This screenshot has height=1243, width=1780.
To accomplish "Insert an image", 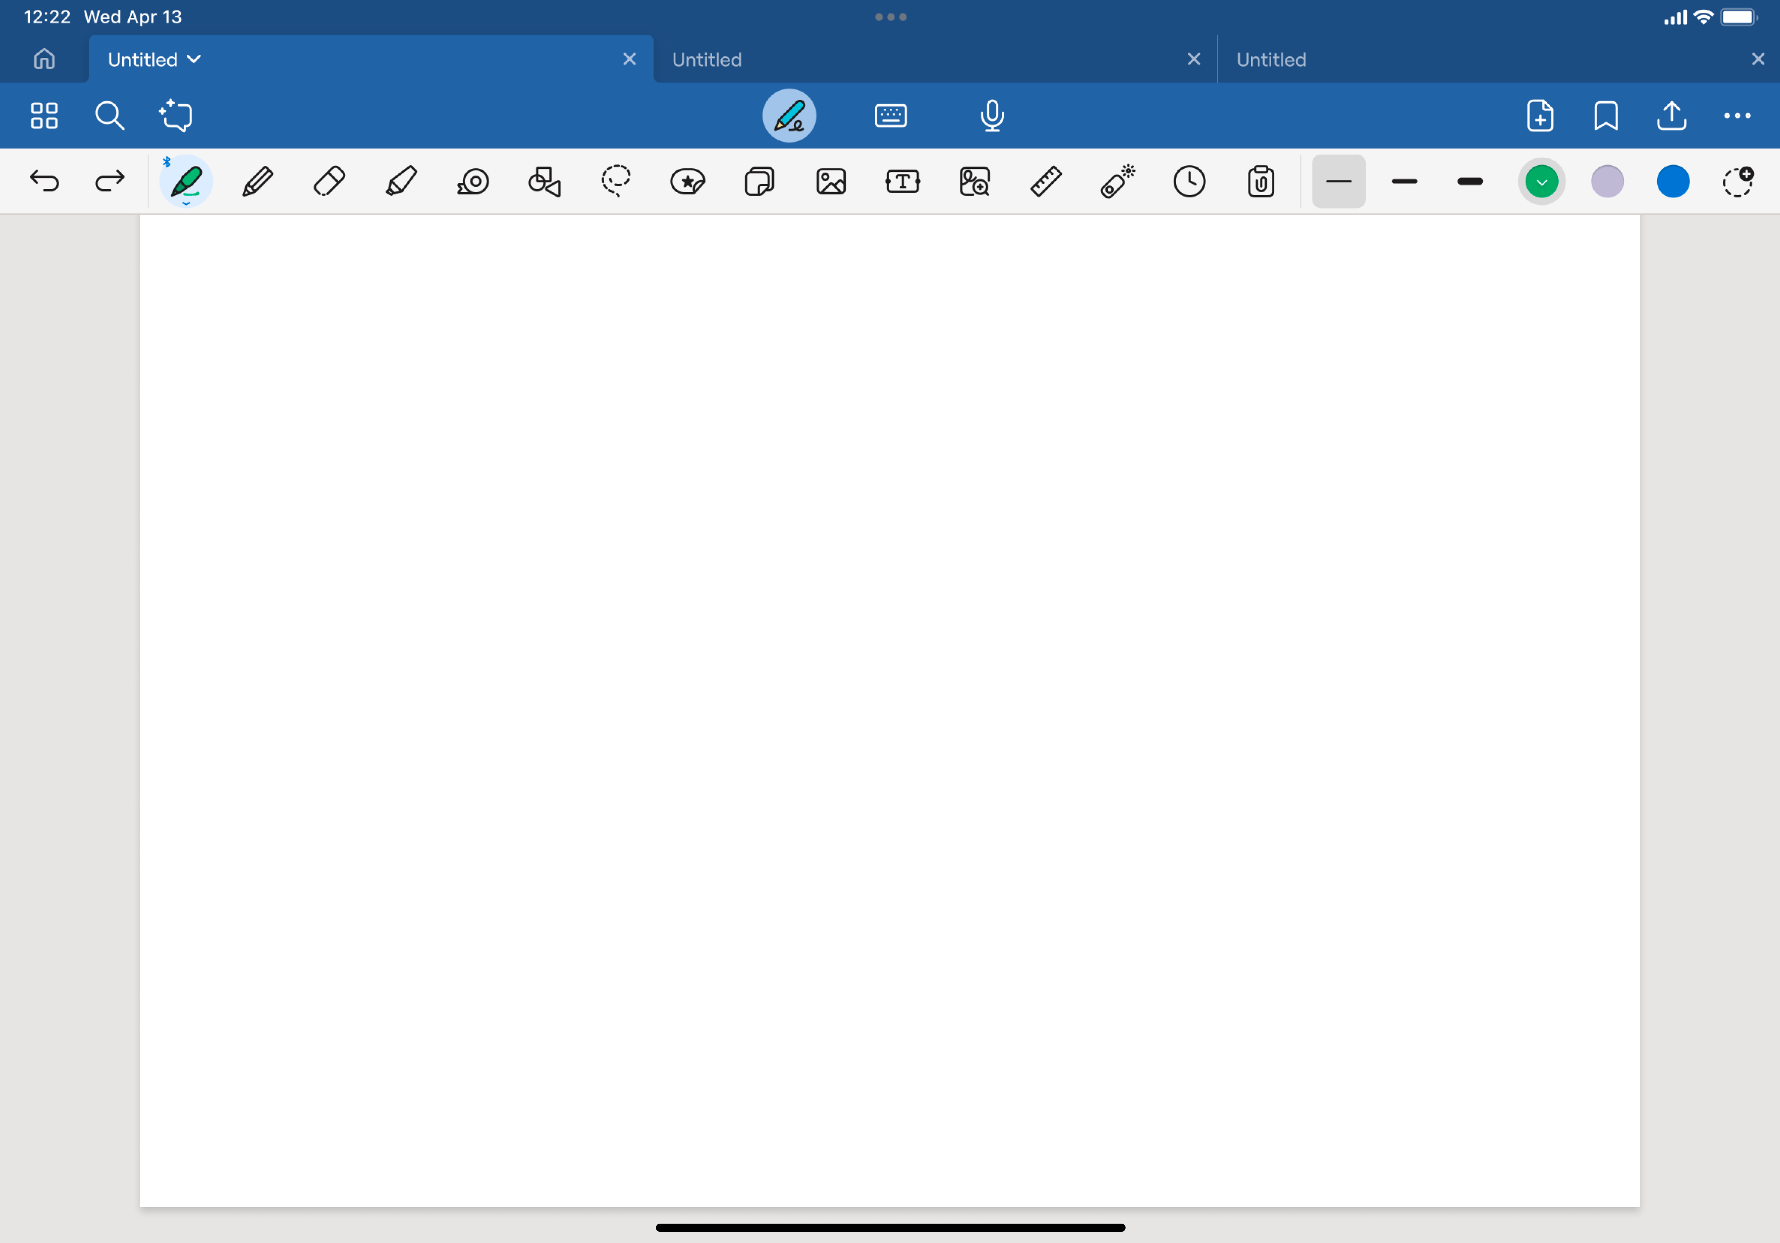I will pyautogui.click(x=831, y=181).
